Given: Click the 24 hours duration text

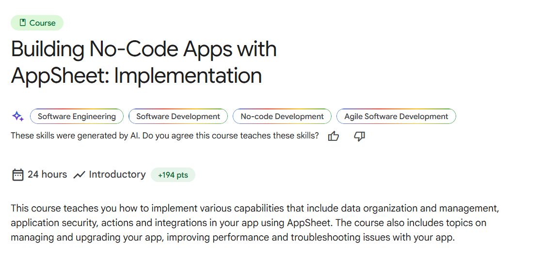Looking at the screenshot, I should pyautogui.click(x=47, y=175).
